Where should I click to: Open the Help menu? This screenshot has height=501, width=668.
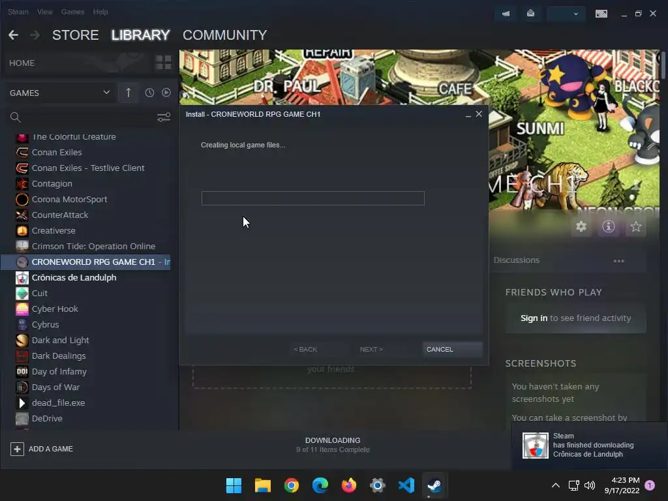[x=100, y=12]
